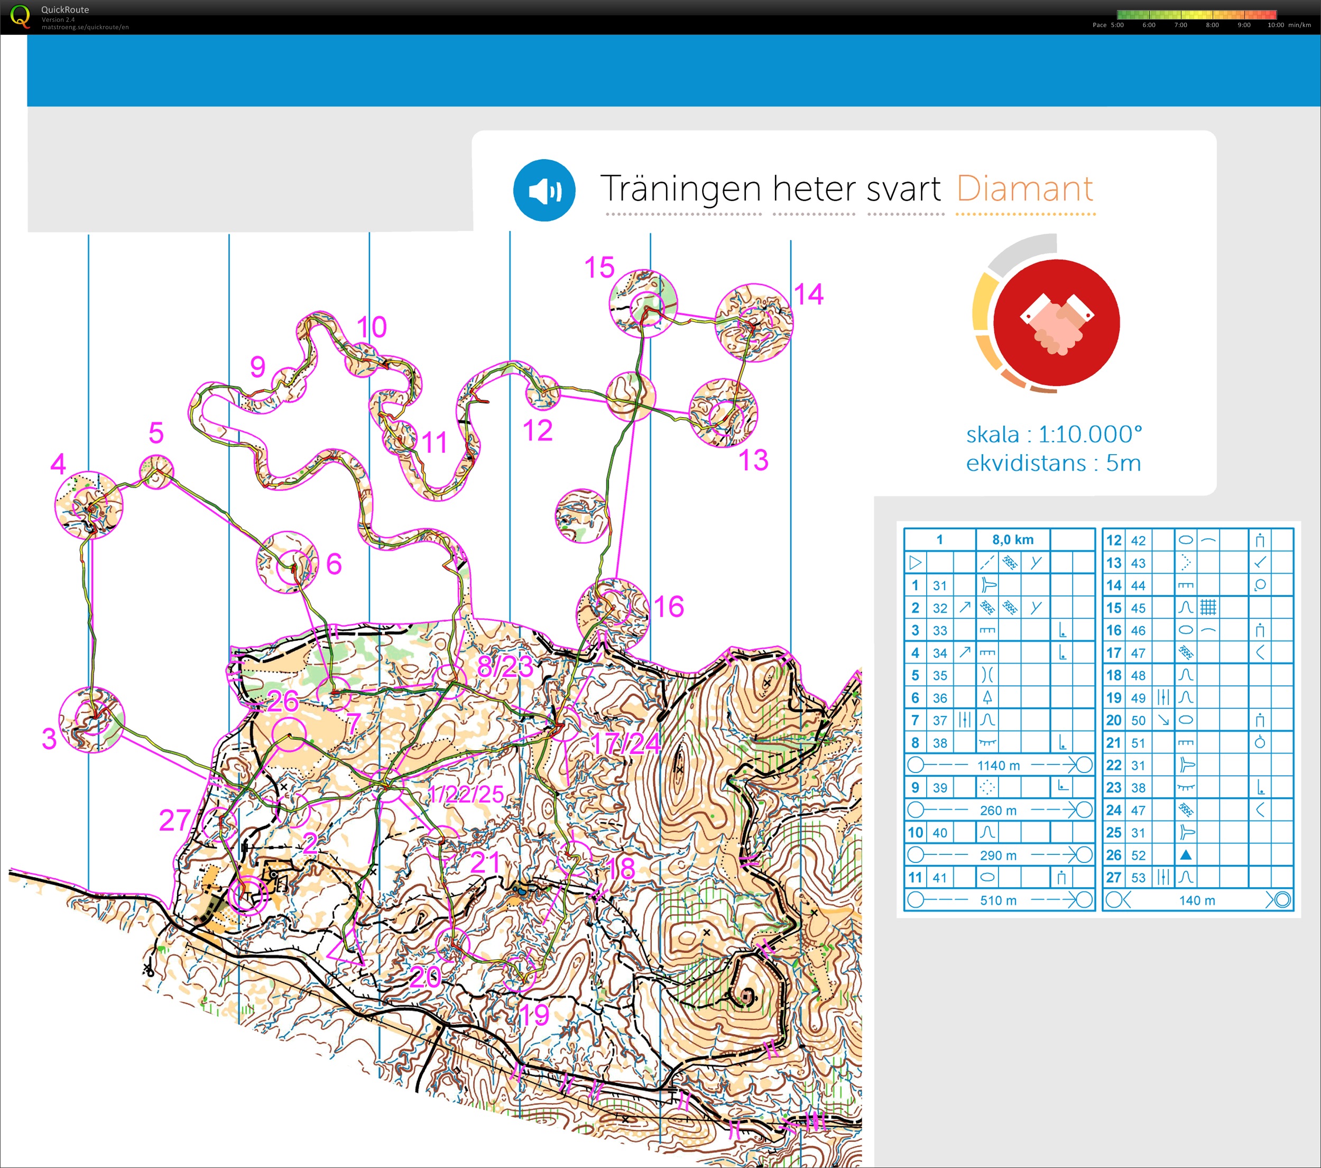Click control number 3 on the map
This screenshot has height=1168, width=1321.
pos(49,739)
